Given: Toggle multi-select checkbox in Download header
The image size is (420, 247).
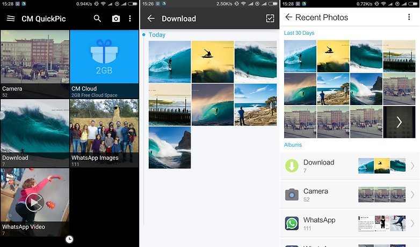Looking at the screenshot, I should point(270,19).
